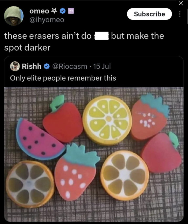Click the blue verified badge beside omeo
This screenshot has height=224, width=188.
63,11
